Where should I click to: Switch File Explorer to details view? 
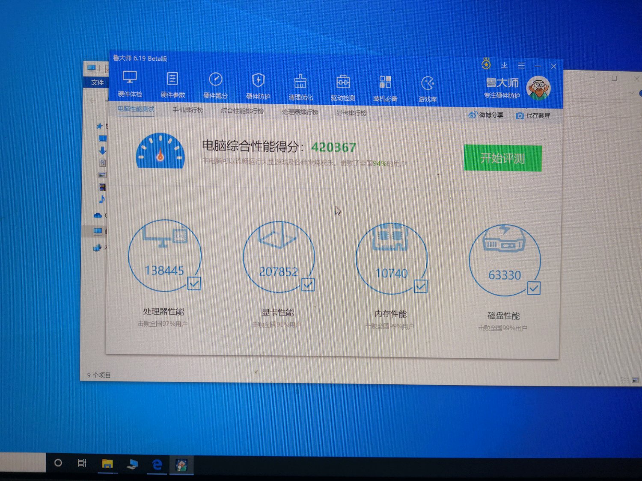624,380
